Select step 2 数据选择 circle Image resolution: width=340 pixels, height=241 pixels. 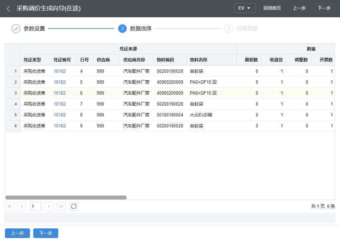coord(122,29)
